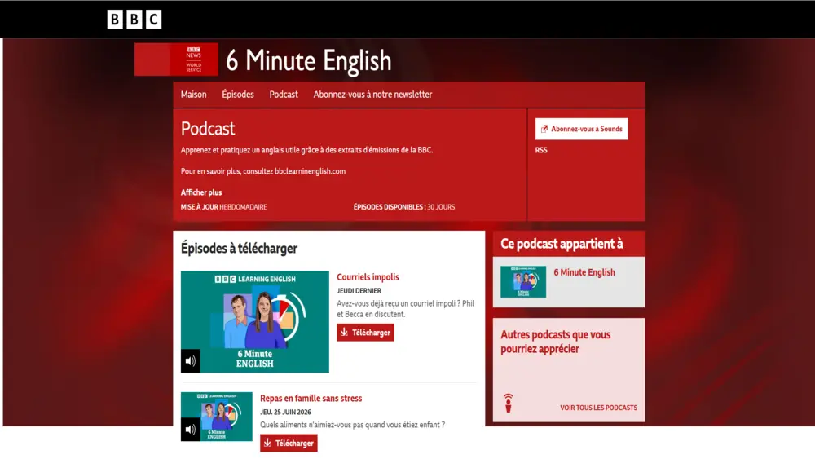The image size is (815, 459).
Task: Open Abonnez-vous à notre newsletter
Action: point(372,95)
